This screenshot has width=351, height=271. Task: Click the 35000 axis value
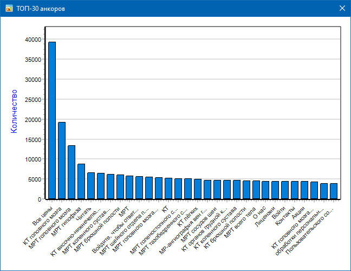coord(33,60)
